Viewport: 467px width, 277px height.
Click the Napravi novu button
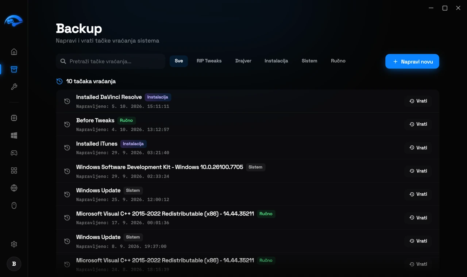coord(412,62)
